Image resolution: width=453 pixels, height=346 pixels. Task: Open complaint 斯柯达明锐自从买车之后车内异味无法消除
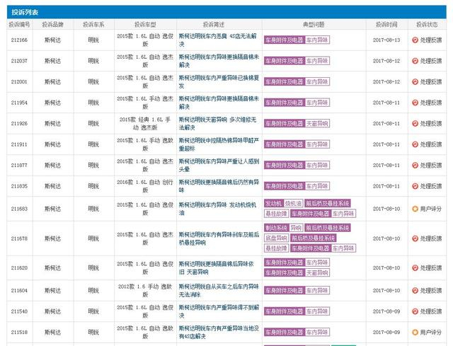(x=219, y=291)
